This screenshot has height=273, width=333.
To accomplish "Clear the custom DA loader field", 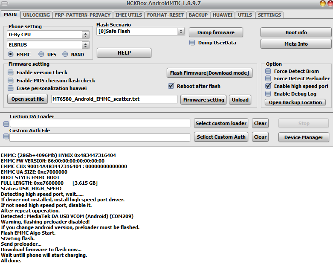I will [x=260, y=123].
